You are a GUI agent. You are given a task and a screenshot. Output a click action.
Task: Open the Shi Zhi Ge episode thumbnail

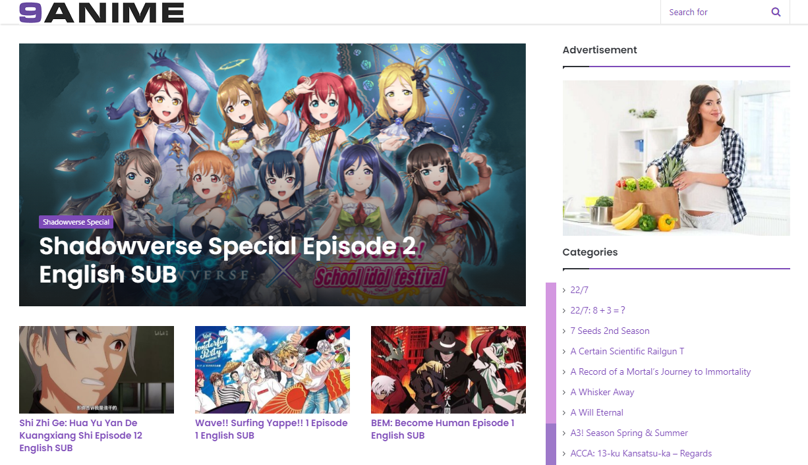point(96,369)
